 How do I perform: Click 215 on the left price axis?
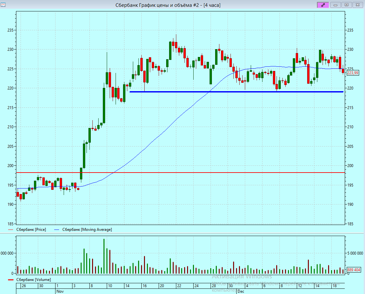pos(10,108)
